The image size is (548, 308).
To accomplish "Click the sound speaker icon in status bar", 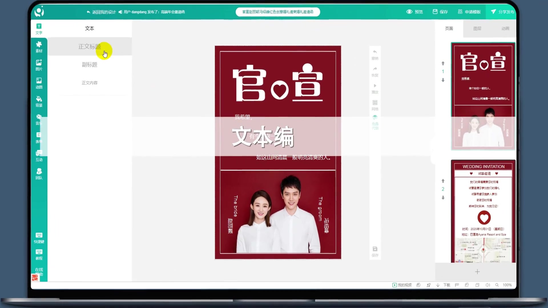I will tap(487, 285).
